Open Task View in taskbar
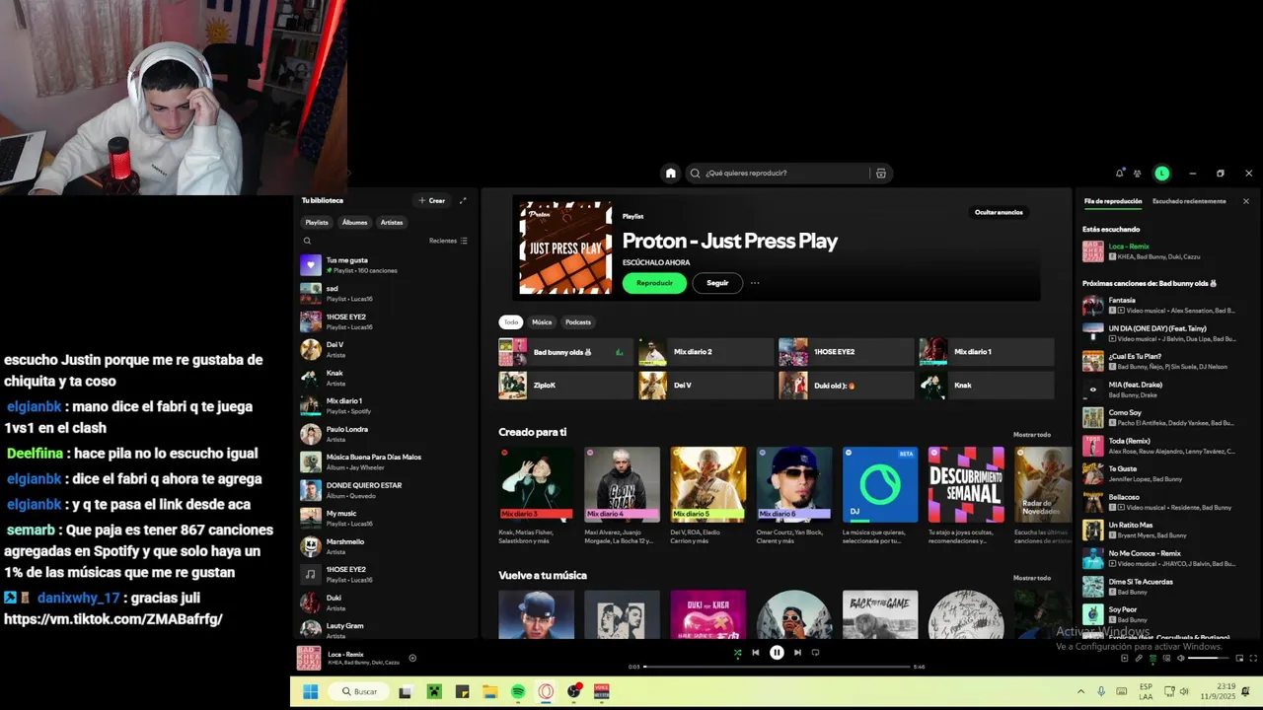1263x710 pixels. (405, 692)
